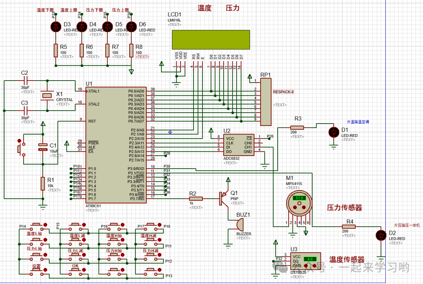This screenshot has width=423, height=284.
Task: Select LED D1 air conditioner indicator
Action: [x=334, y=132]
